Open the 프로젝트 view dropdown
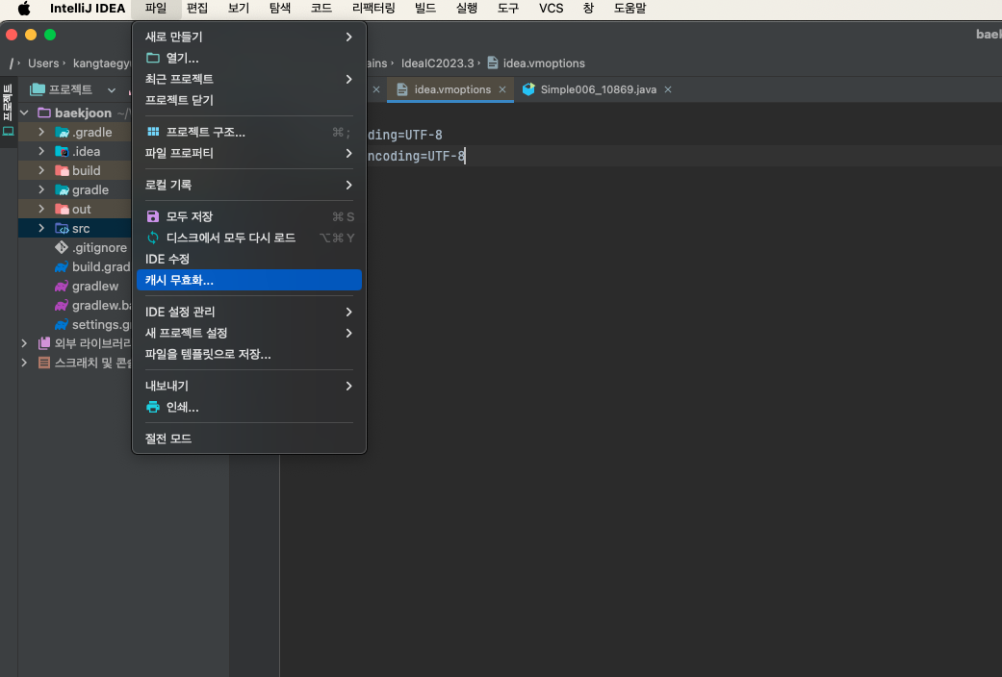This screenshot has width=1002, height=677. pos(112,90)
